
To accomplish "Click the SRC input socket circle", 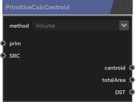I will (3, 56).
